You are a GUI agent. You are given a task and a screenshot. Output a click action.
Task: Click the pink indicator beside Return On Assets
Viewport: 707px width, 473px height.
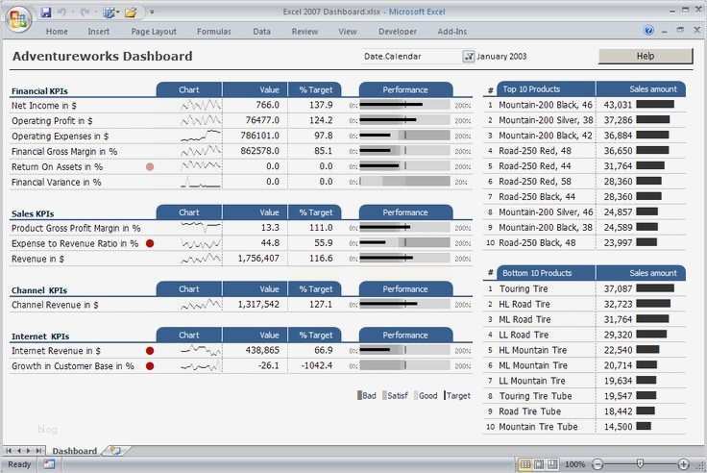(x=150, y=166)
